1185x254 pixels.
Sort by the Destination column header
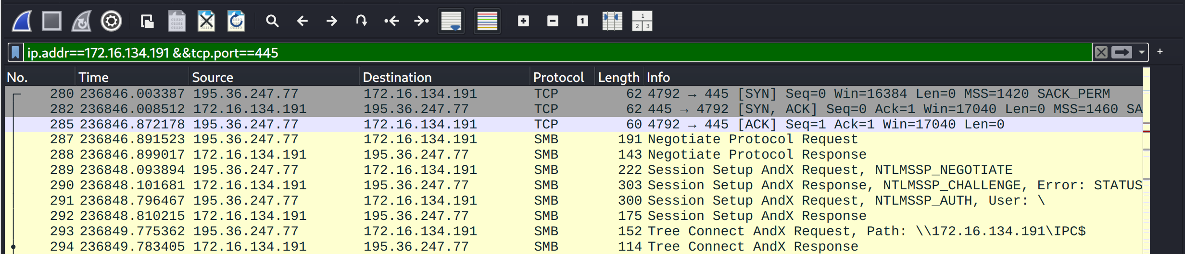pyautogui.click(x=445, y=77)
